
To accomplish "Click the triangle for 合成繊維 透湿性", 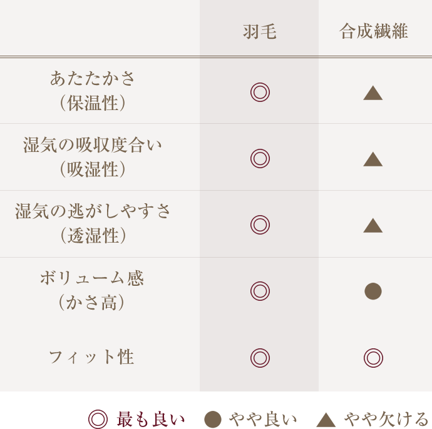I will 373,226.
